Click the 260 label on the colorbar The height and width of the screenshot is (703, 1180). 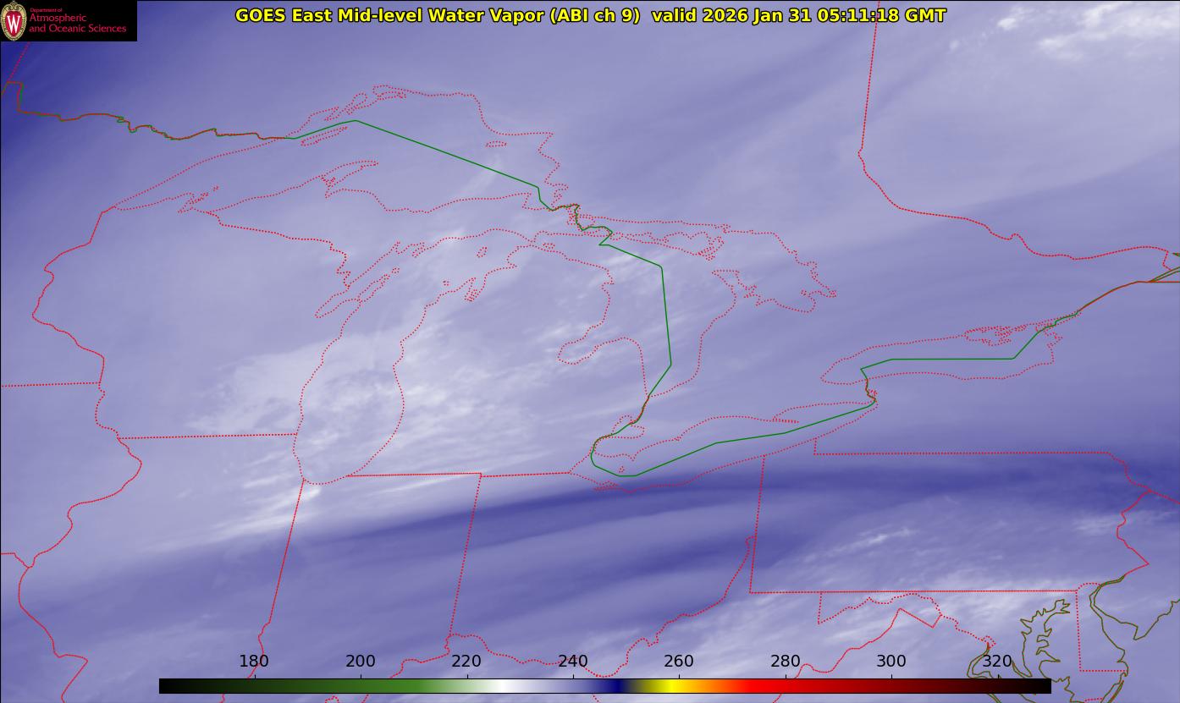(679, 662)
